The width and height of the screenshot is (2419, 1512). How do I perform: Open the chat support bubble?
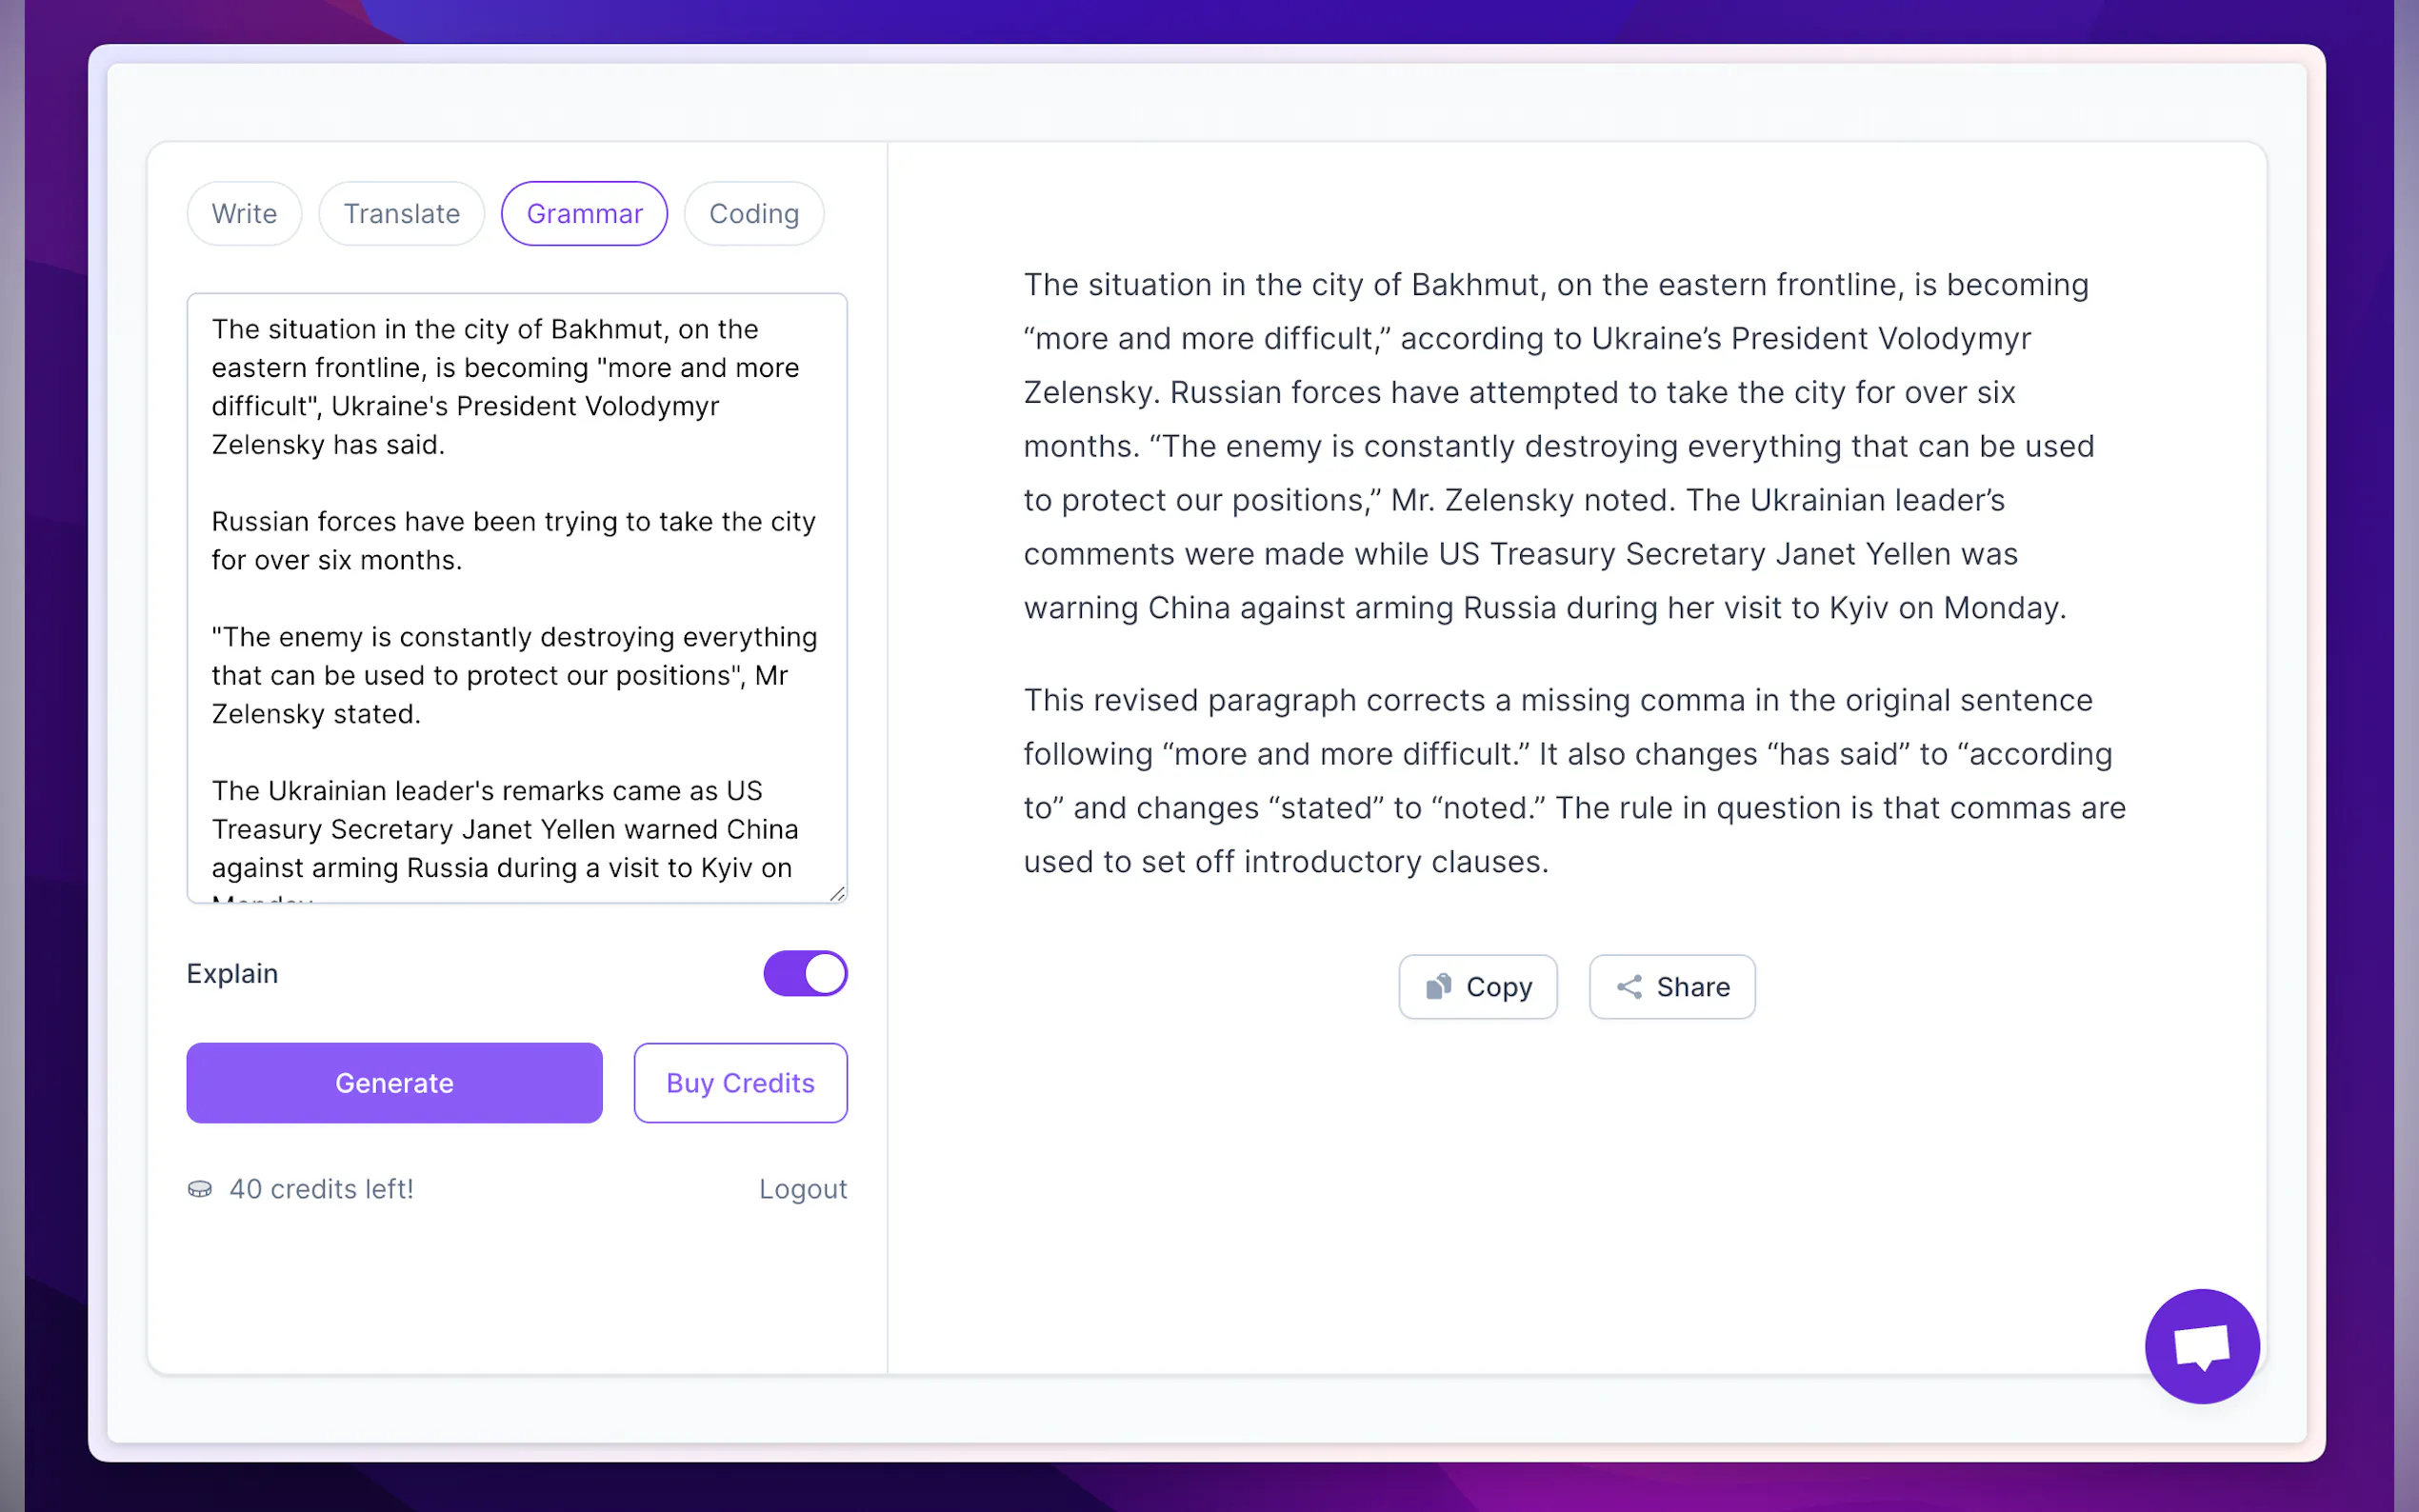coord(2201,1346)
